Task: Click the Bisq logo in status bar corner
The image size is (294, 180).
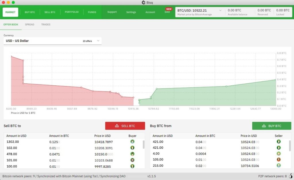Action: pos(291,176)
